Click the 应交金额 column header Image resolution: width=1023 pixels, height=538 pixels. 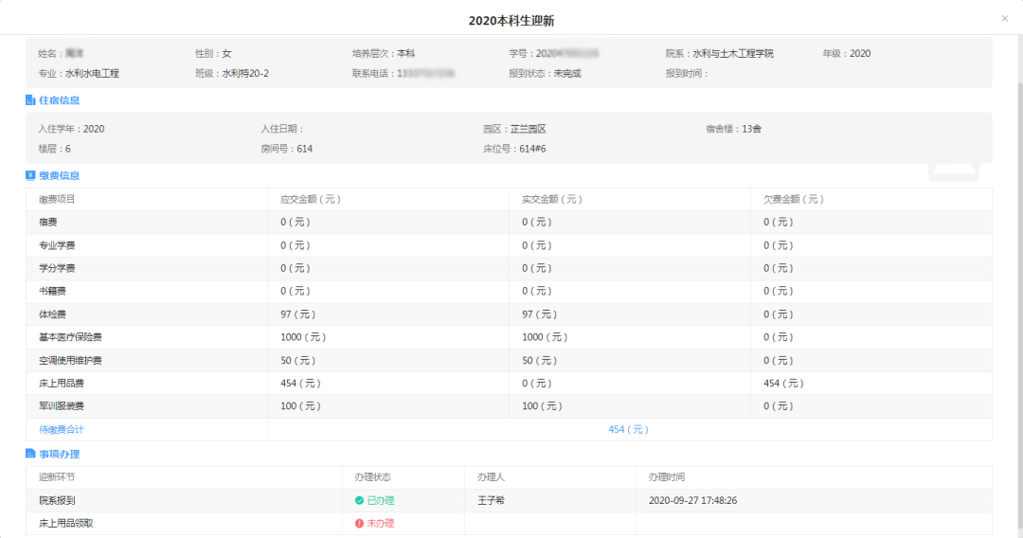point(310,200)
